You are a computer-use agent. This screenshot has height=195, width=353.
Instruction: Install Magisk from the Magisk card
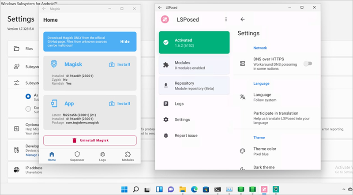120,64
